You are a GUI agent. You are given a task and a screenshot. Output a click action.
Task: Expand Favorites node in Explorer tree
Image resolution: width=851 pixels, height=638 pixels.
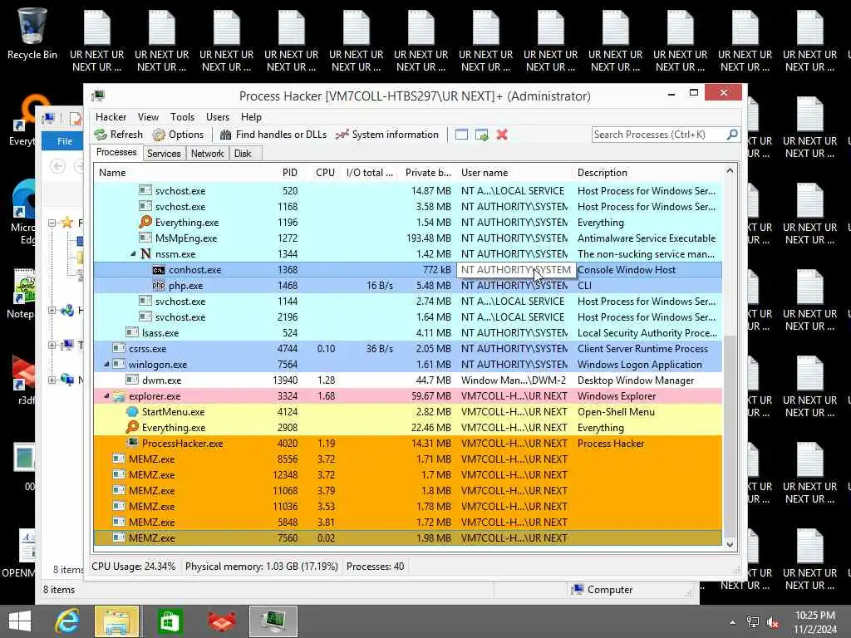(52, 223)
